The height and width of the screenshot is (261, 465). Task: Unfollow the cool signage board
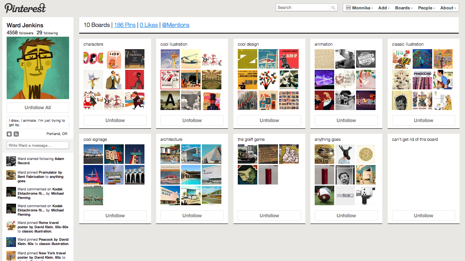pos(115,215)
